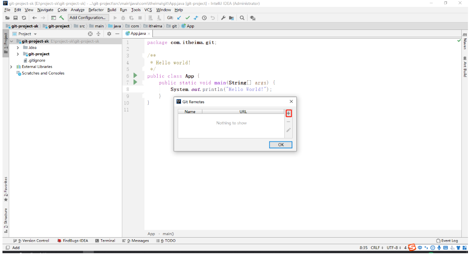Open the 6: TODO tool window
The image size is (470, 254).
pos(166,241)
